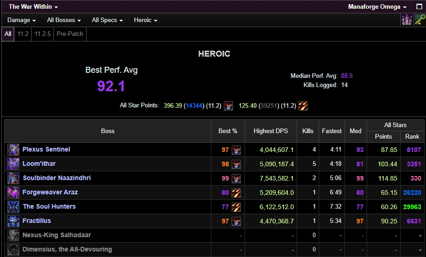Click the 88.5 Median Perf. Avg value
The height and width of the screenshot is (257, 426).
[x=347, y=76]
